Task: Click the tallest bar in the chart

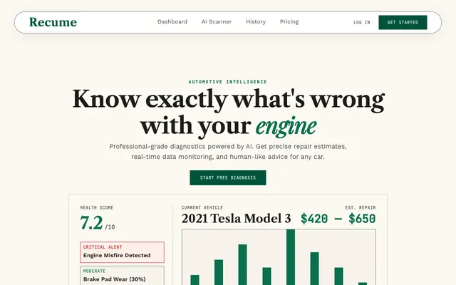Action: pyautogui.click(x=291, y=257)
